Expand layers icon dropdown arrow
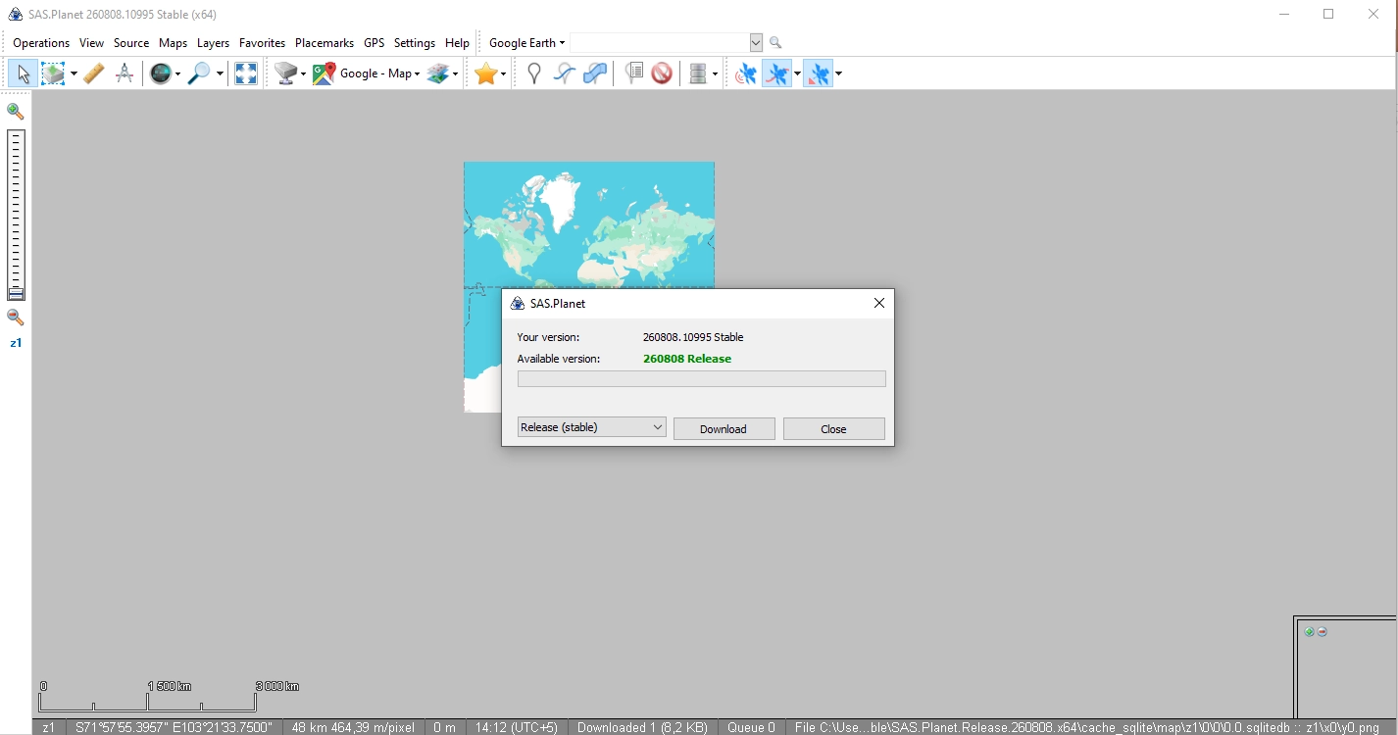 point(455,73)
